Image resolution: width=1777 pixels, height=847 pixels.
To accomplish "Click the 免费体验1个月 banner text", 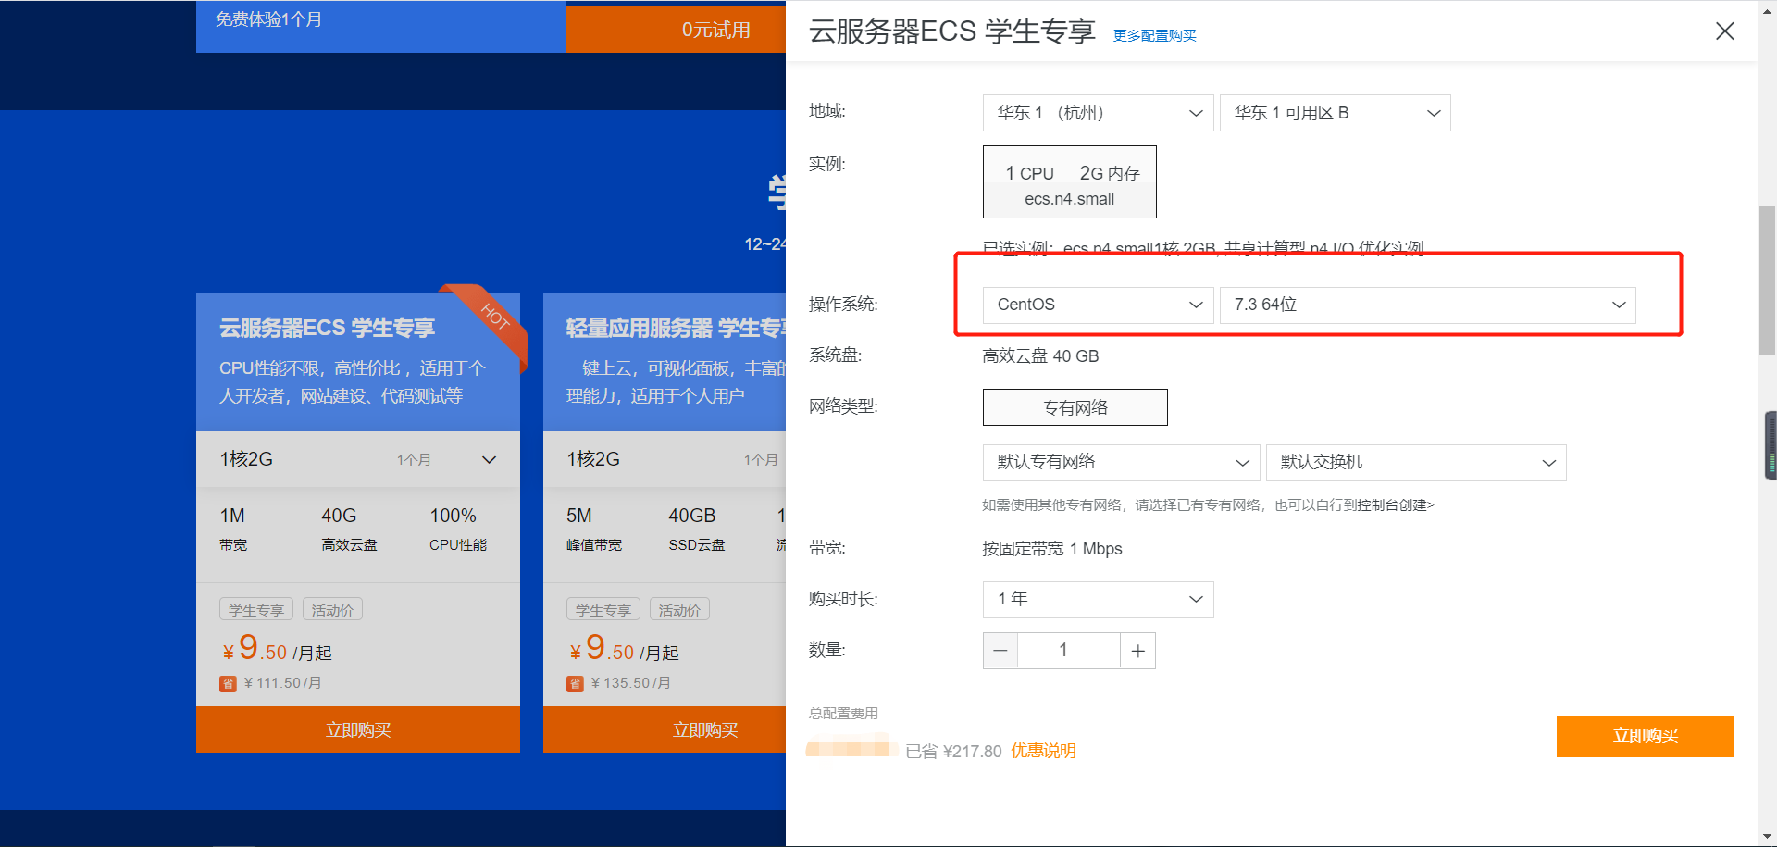I will pyautogui.click(x=268, y=19).
